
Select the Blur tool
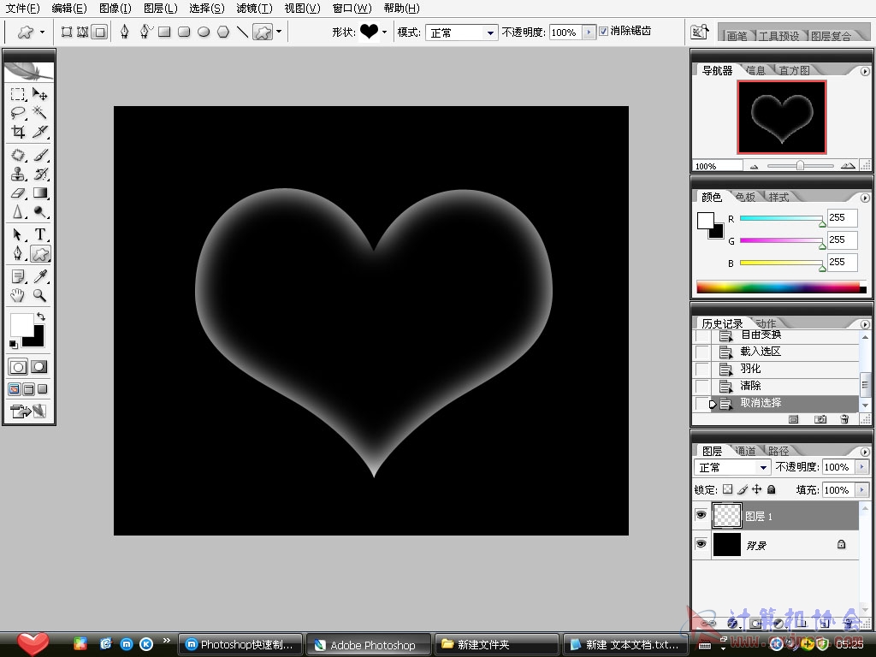coord(18,212)
